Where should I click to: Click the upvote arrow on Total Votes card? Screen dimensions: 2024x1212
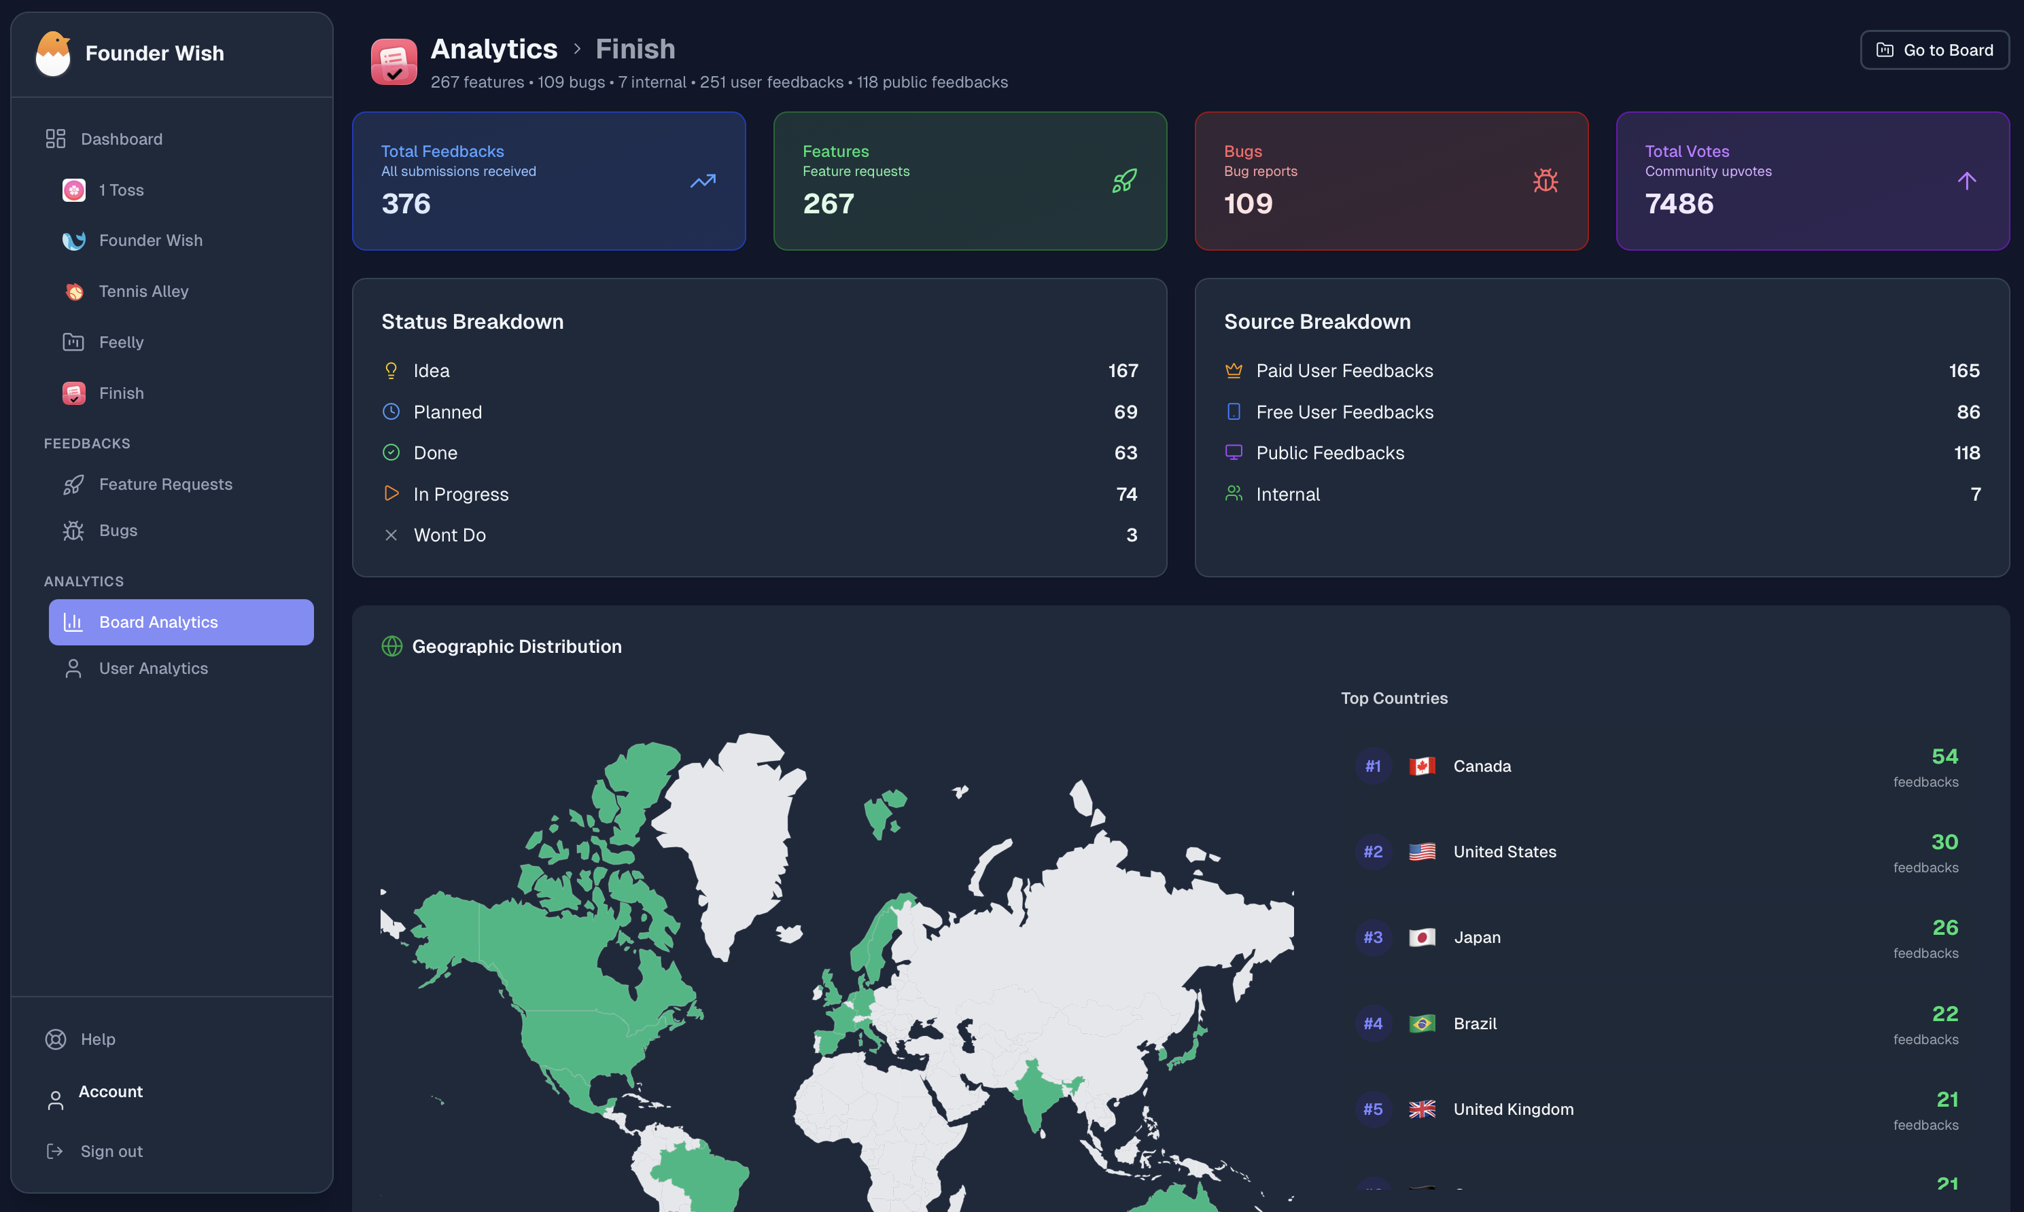(x=1966, y=181)
